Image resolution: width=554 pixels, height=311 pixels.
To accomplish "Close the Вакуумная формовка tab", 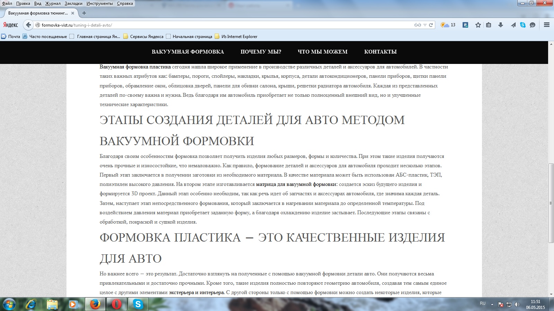I will click(73, 13).
